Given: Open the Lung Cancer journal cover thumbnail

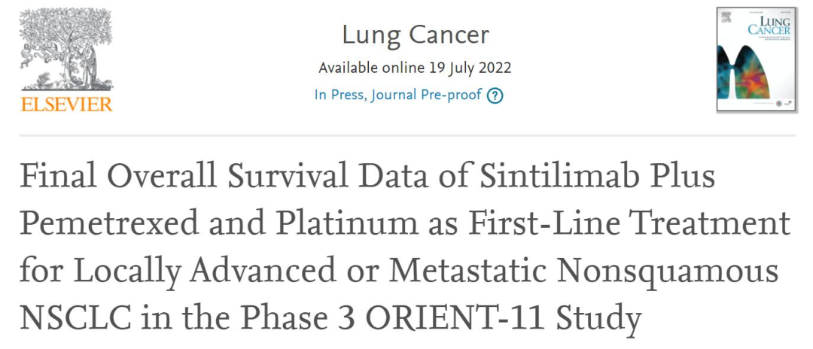Looking at the screenshot, I should 754,60.
